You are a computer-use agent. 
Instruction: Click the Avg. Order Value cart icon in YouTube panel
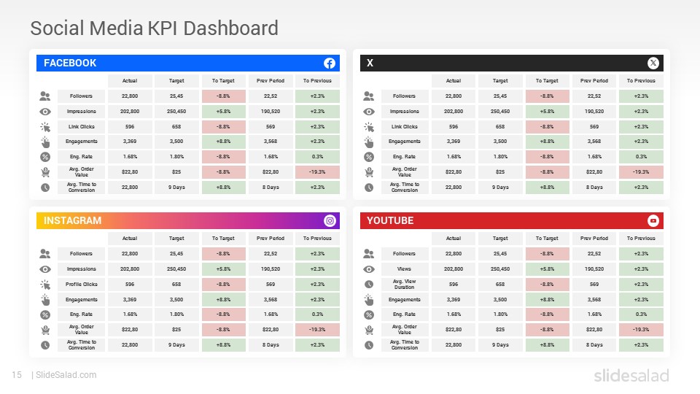pyautogui.click(x=369, y=330)
